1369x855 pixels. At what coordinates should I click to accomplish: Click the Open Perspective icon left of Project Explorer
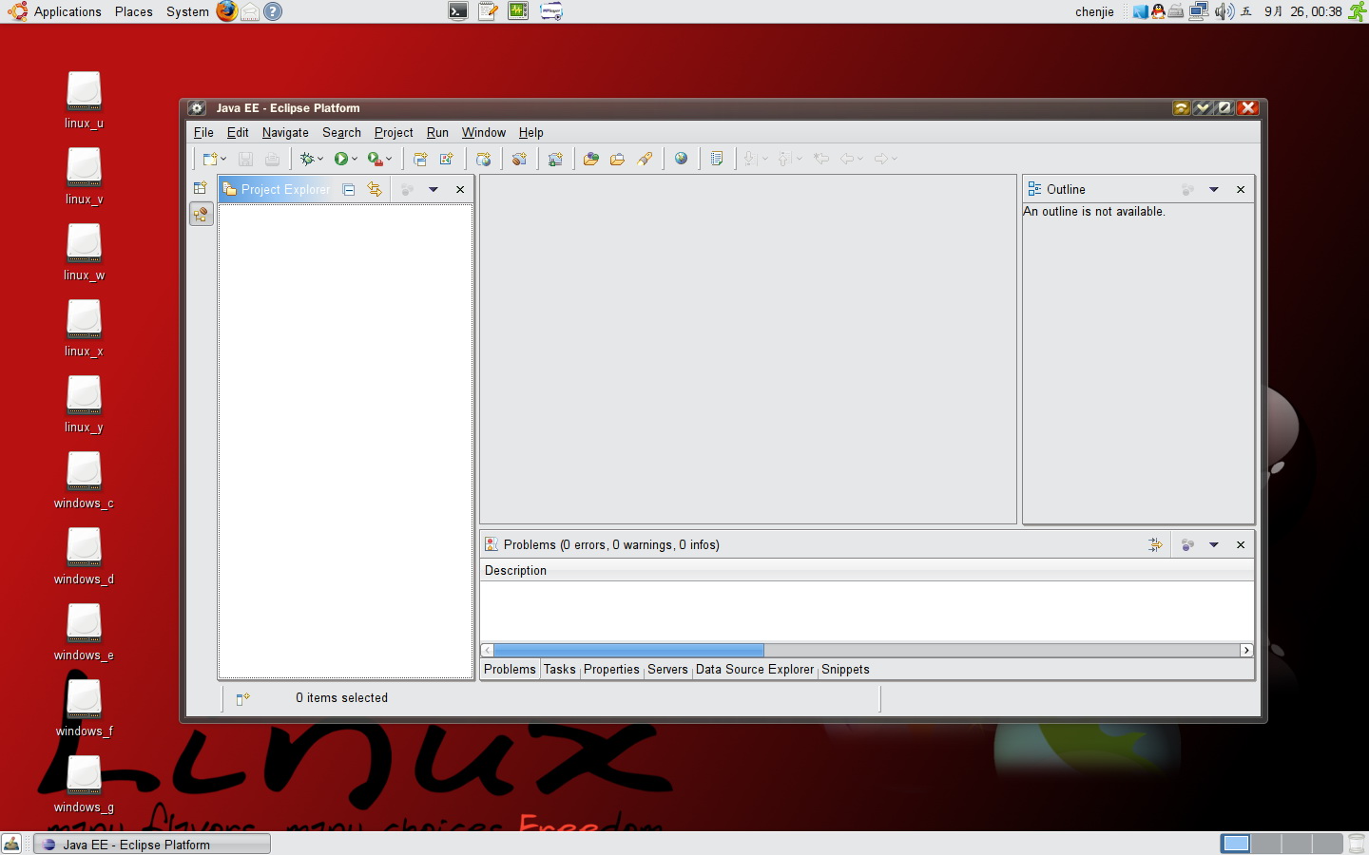point(201,188)
